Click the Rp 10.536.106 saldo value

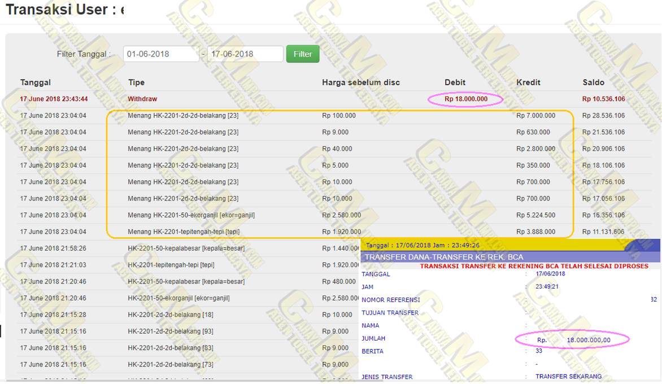pyautogui.click(x=603, y=99)
